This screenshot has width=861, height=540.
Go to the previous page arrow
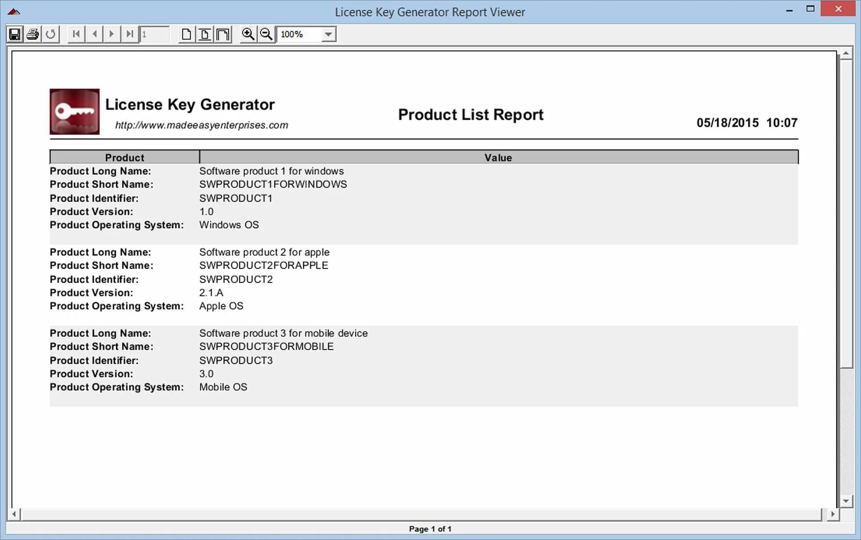pos(94,34)
